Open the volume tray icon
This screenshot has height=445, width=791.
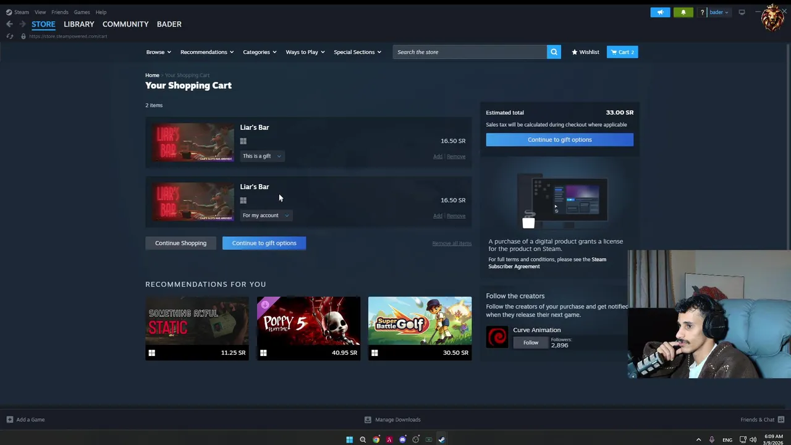(753, 439)
